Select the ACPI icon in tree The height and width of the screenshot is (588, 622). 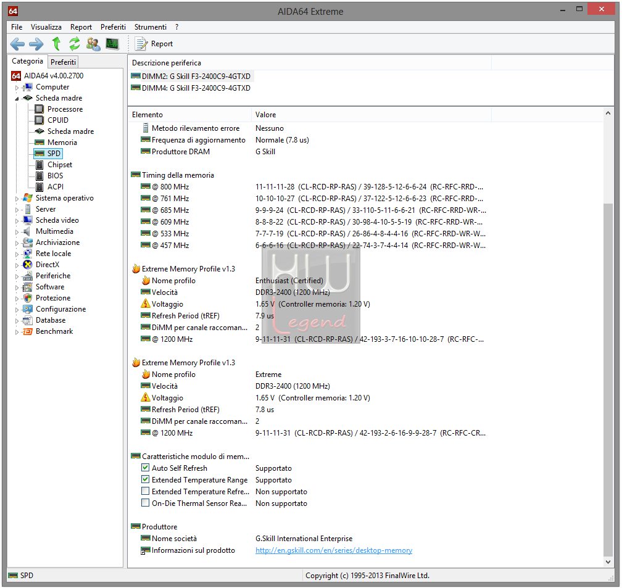39,187
